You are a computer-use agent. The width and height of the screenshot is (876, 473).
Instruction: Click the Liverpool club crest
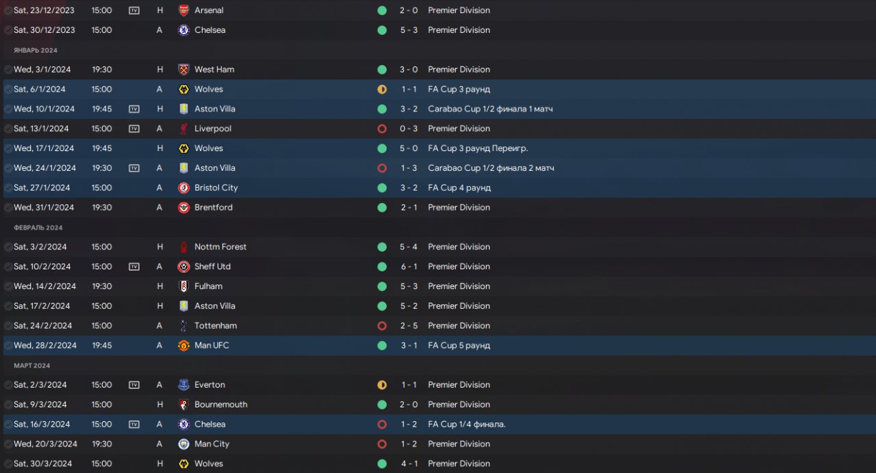(183, 129)
